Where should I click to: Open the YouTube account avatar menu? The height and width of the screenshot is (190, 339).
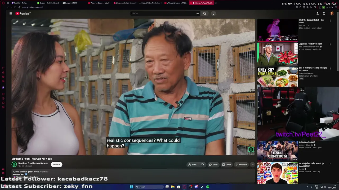(332, 13)
